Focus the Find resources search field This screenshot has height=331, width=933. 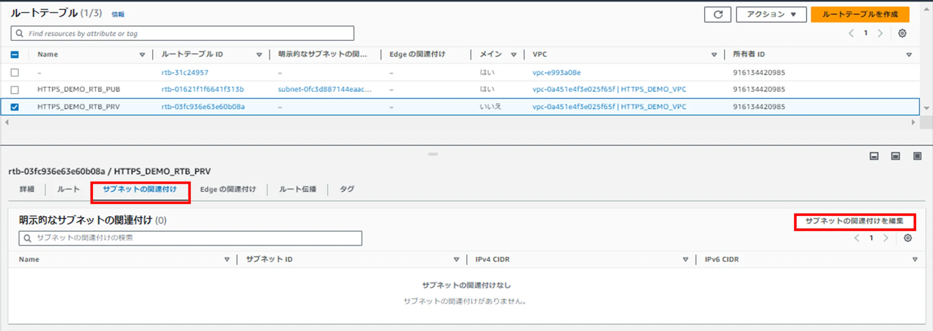182,33
